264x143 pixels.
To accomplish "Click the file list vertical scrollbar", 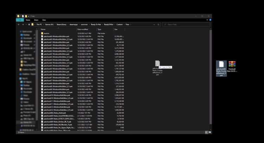I will coord(210,70).
